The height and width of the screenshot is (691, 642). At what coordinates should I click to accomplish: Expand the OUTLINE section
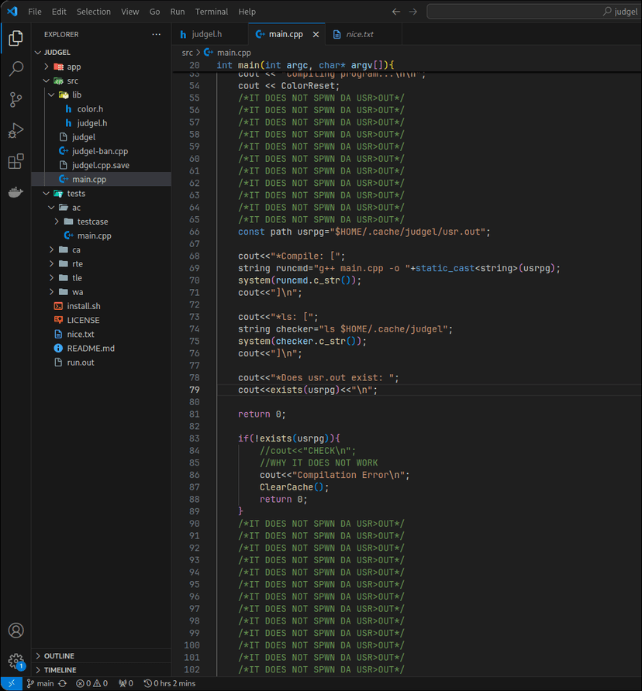tap(60, 655)
